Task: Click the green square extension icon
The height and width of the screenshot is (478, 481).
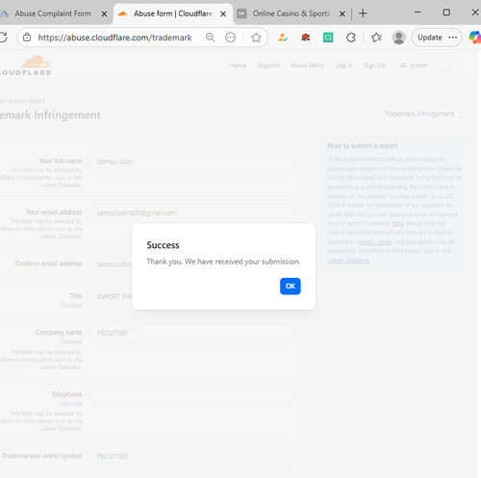Action: point(328,38)
